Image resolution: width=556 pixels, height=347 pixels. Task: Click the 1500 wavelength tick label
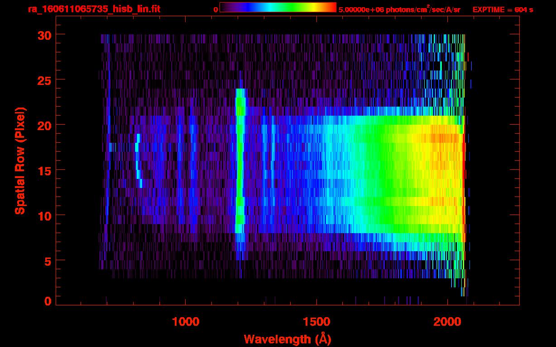tap(316, 322)
